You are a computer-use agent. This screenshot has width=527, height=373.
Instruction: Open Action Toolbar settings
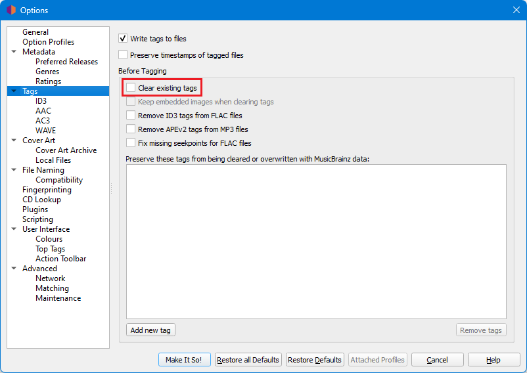coord(61,259)
